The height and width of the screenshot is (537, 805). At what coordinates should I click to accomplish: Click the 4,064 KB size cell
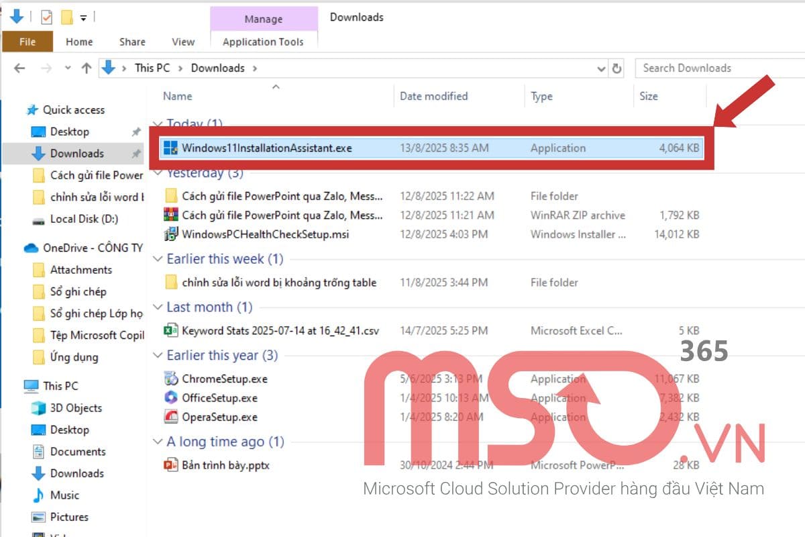(x=679, y=148)
